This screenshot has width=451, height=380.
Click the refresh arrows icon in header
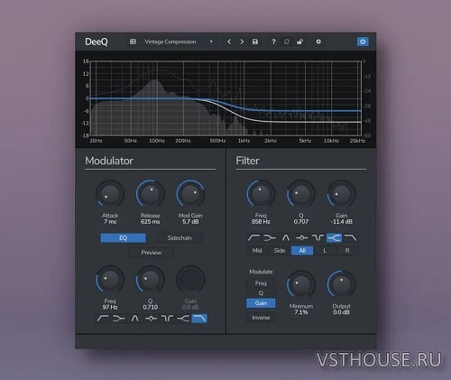click(x=287, y=42)
